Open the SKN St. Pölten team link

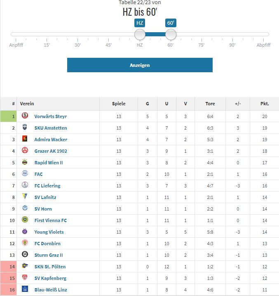pos(50,267)
